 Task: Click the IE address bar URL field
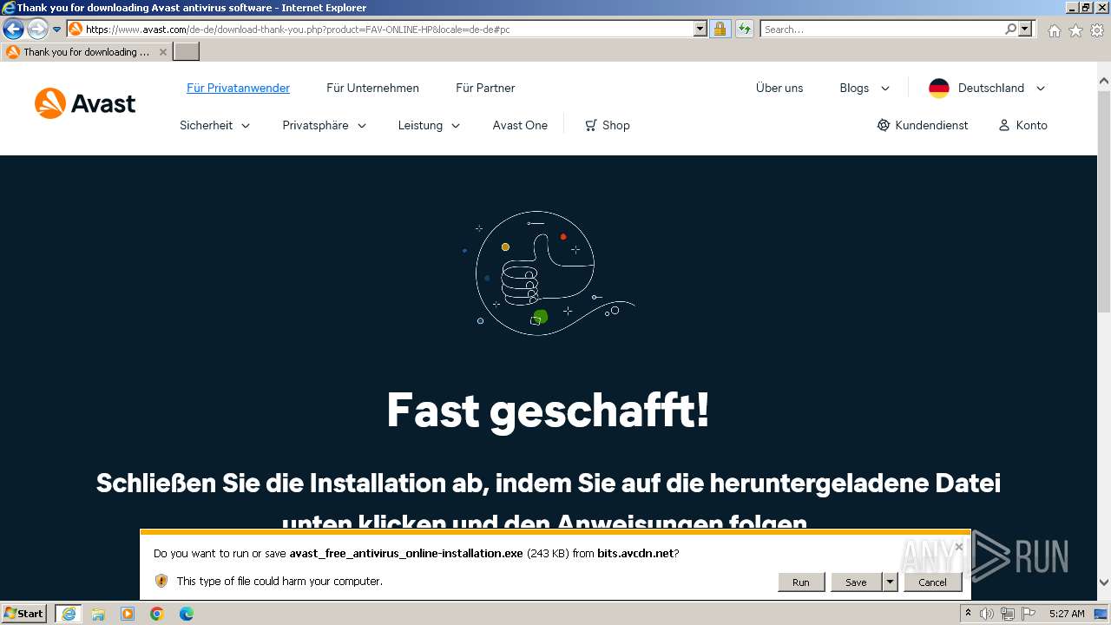tap(389, 29)
